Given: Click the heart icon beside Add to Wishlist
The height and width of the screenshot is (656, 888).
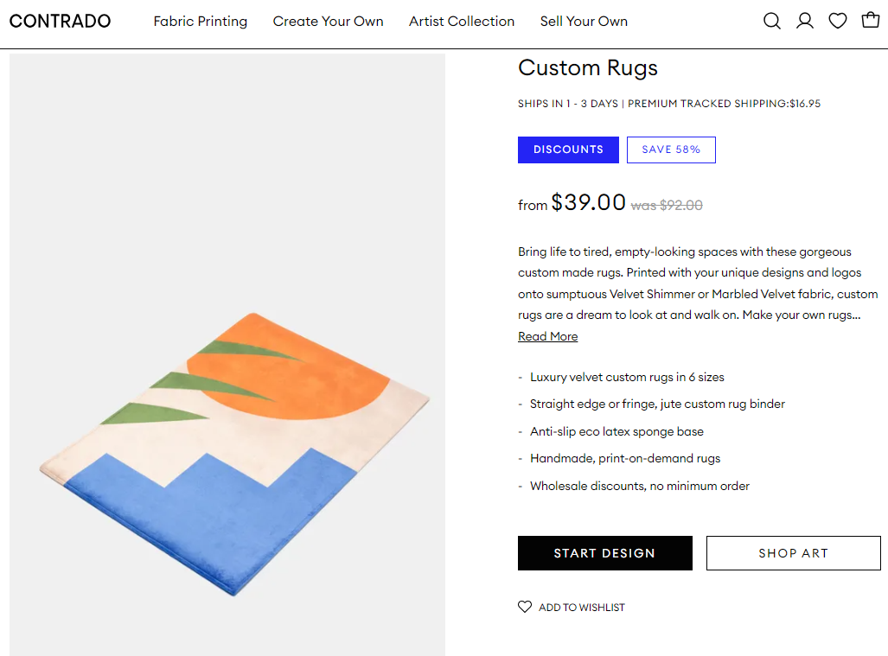Looking at the screenshot, I should pyautogui.click(x=524, y=607).
